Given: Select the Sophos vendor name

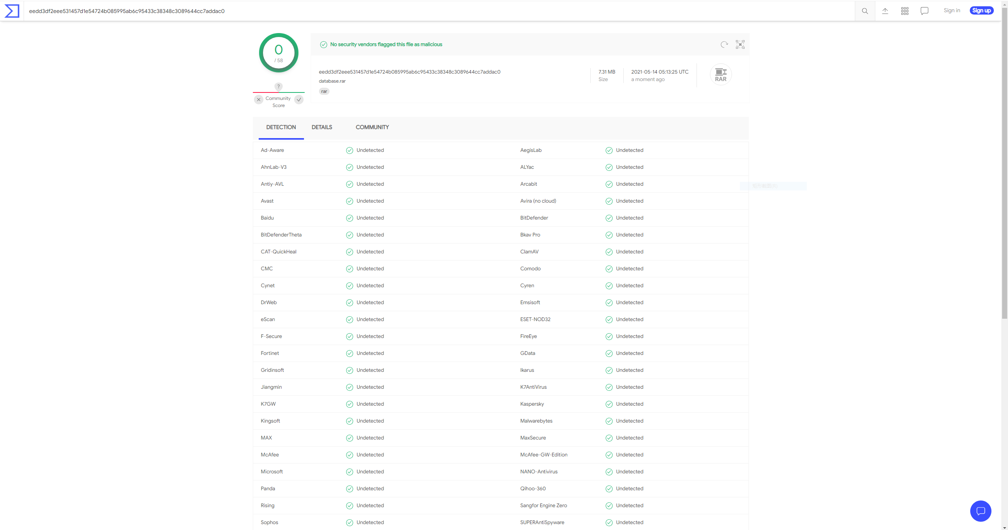Looking at the screenshot, I should pos(269,523).
